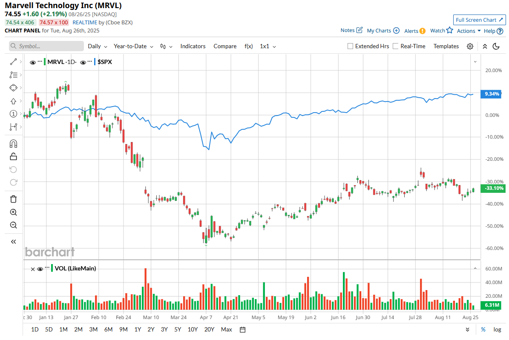Viewport: 509px width, 340px height.
Task: Toggle the magnet snap mode
Action: pyautogui.click(x=13, y=144)
